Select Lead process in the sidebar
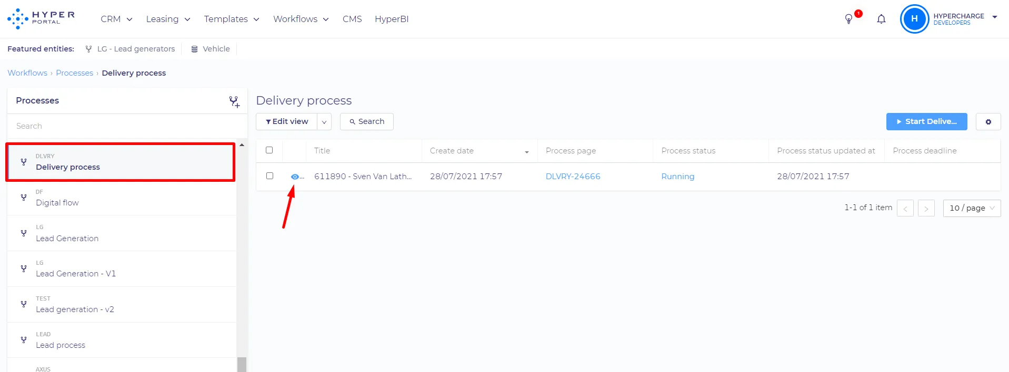This screenshot has height=372, width=1009. 122,340
